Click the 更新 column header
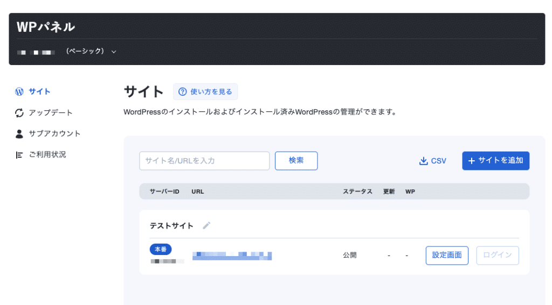 (389, 191)
